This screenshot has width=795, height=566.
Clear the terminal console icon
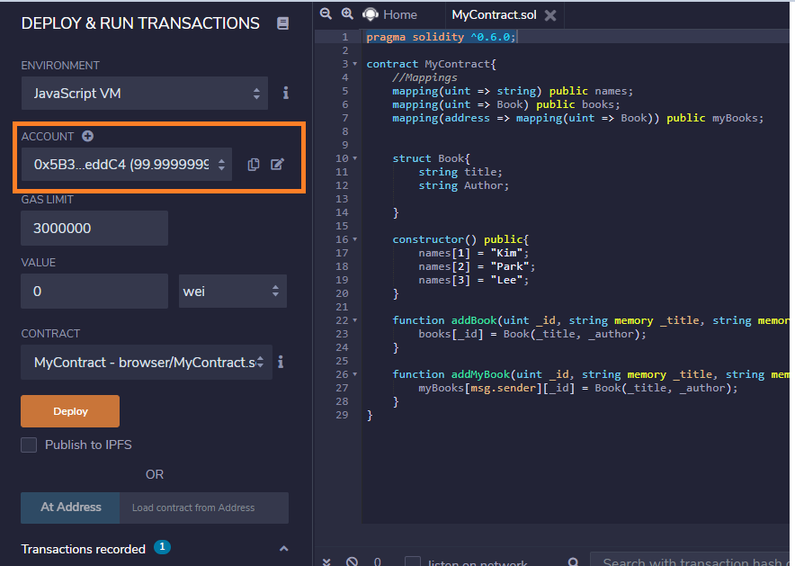[352, 562]
